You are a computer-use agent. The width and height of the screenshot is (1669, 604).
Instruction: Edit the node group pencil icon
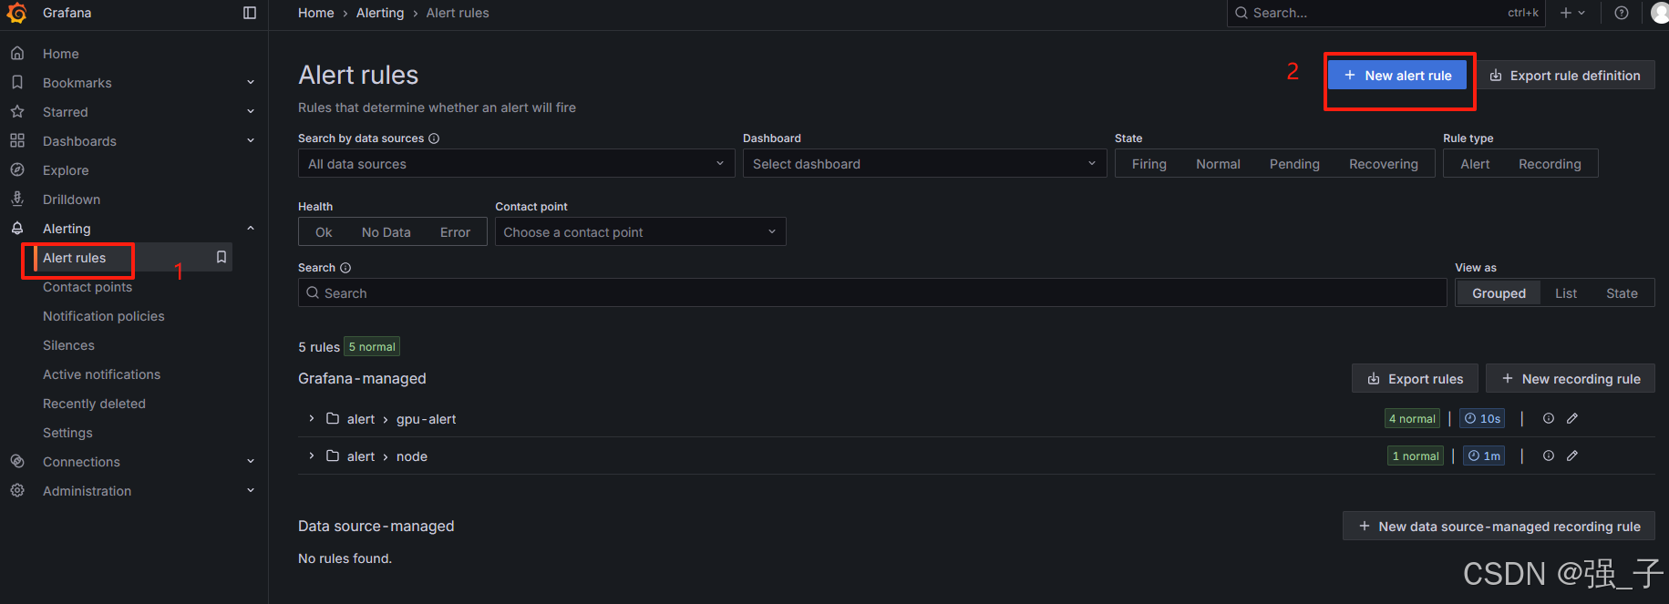point(1572,456)
